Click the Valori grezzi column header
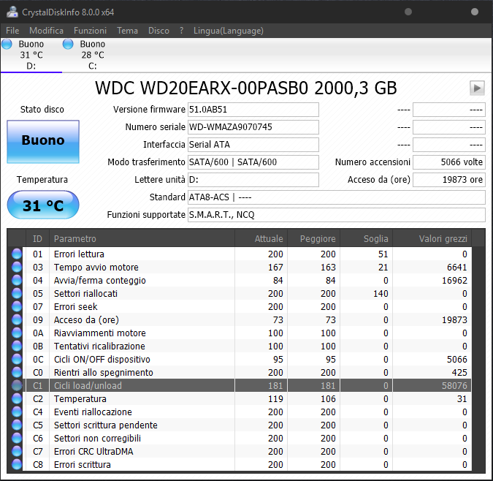The height and width of the screenshot is (481, 493). pyautogui.click(x=432, y=238)
